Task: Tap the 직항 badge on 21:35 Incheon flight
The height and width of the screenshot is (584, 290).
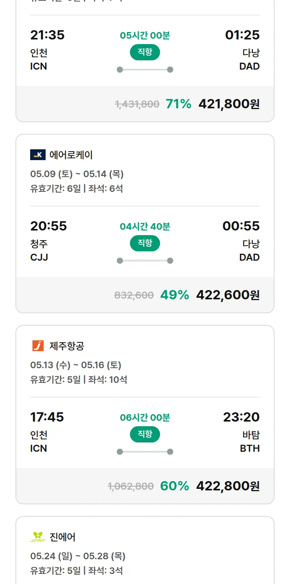Action: (x=145, y=52)
